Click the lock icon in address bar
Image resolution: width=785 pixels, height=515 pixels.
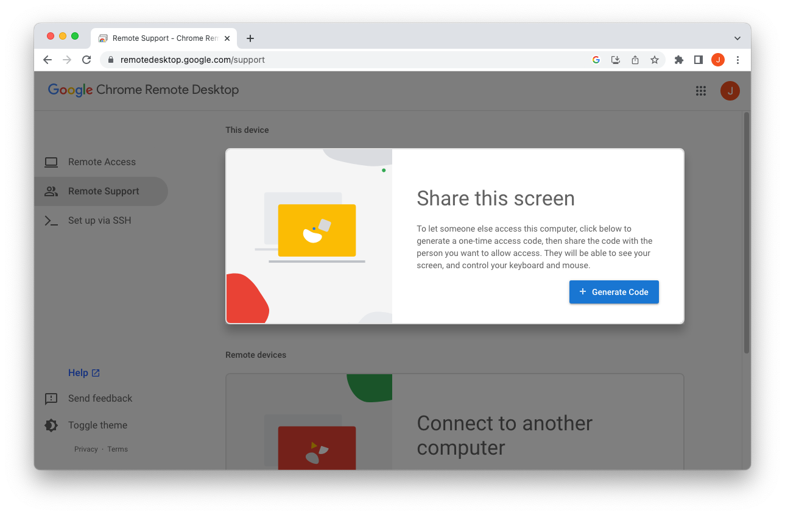111,60
